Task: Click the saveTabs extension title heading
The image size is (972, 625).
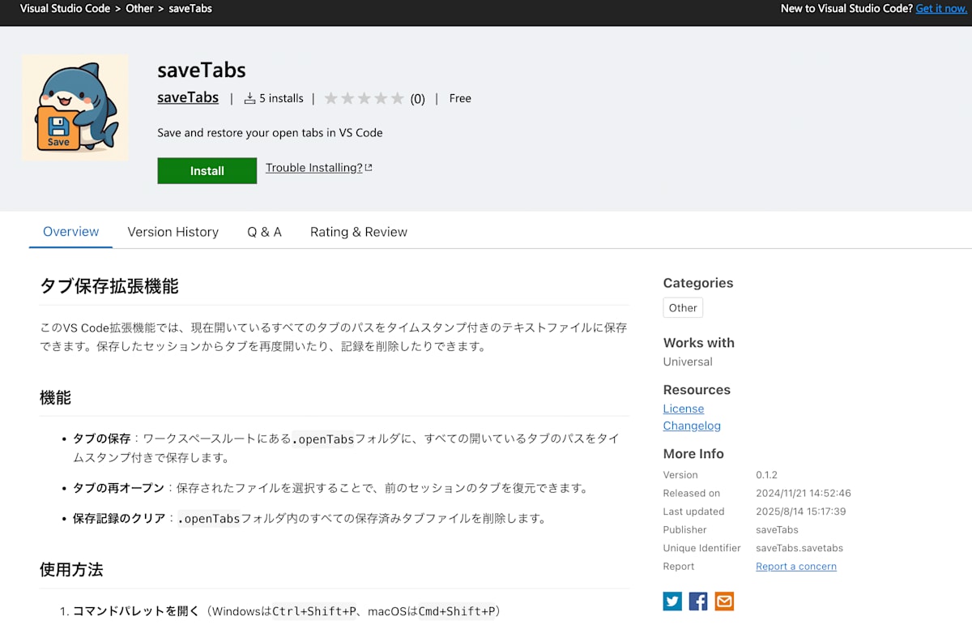Action: pyautogui.click(x=202, y=71)
